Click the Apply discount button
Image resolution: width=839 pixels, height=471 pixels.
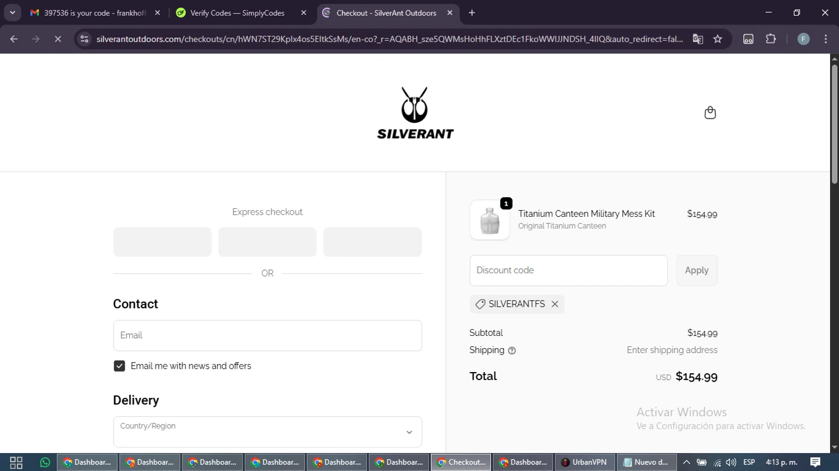tap(697, 270)
